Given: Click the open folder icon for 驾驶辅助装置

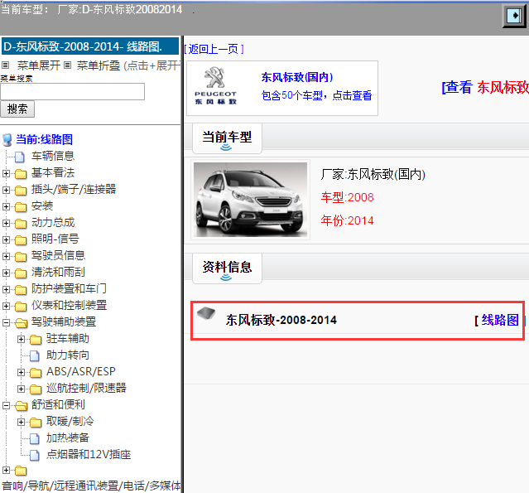Looking at the screenshot, I should pyautogui.click(x=21, y=322).
